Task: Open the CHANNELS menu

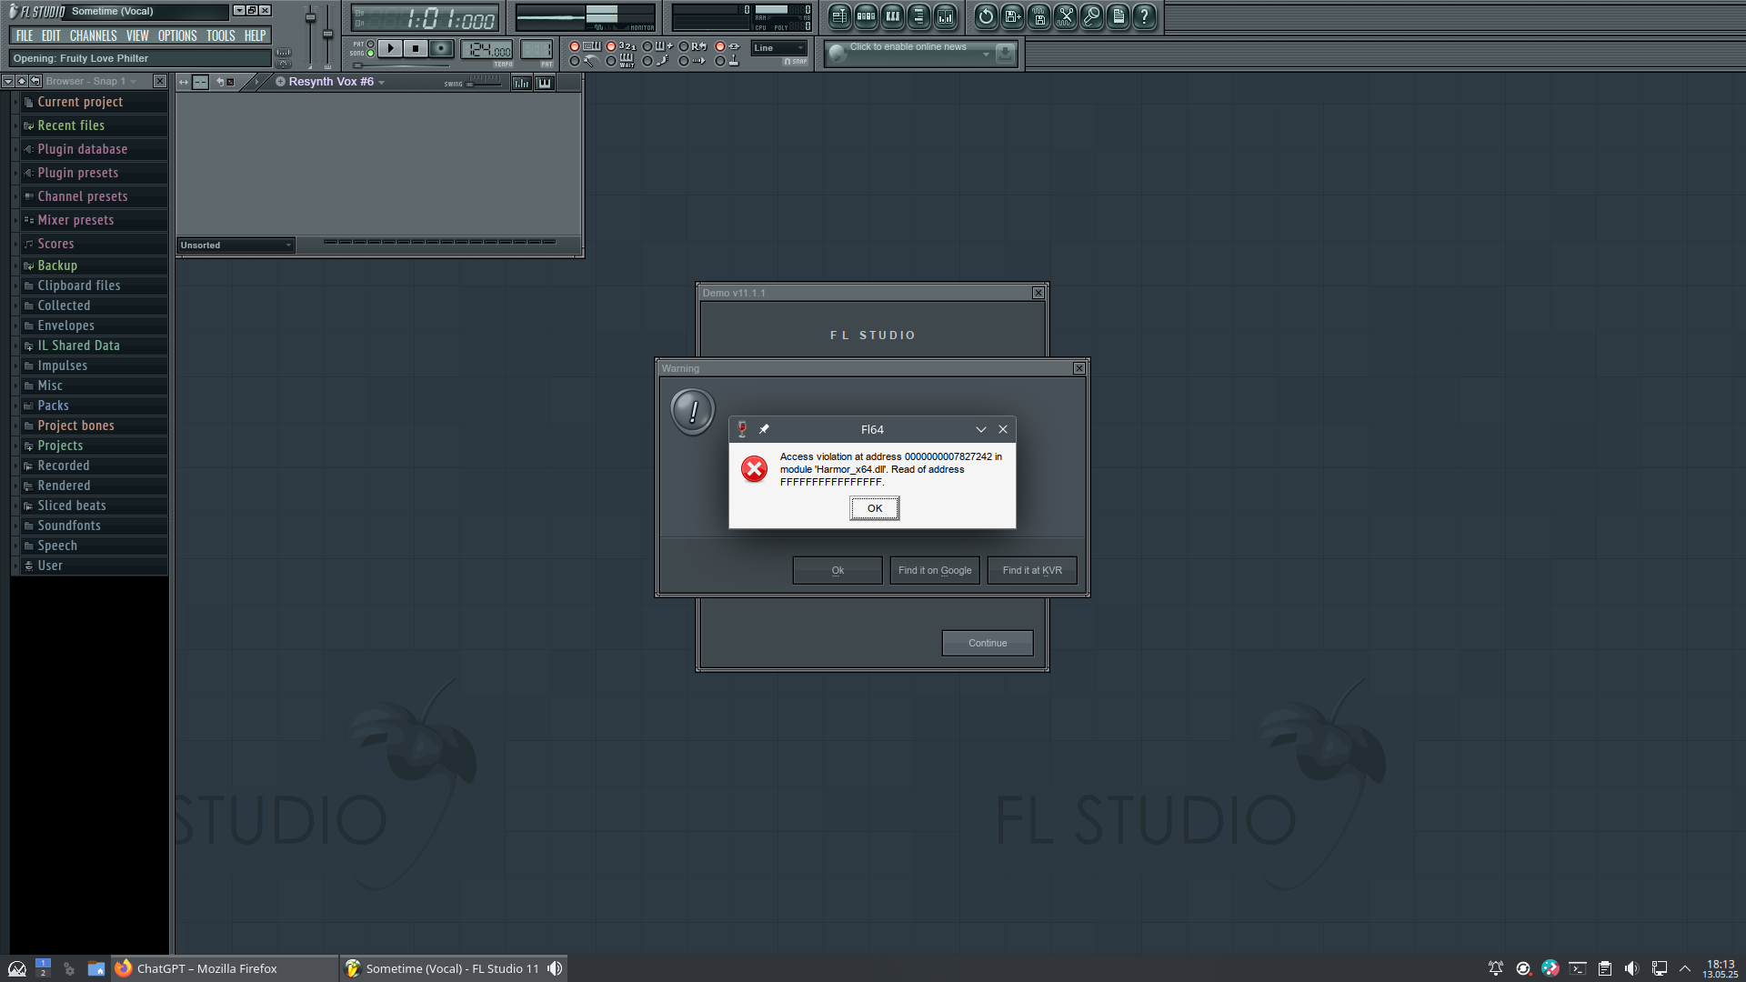Action: [x=94, y=35]
